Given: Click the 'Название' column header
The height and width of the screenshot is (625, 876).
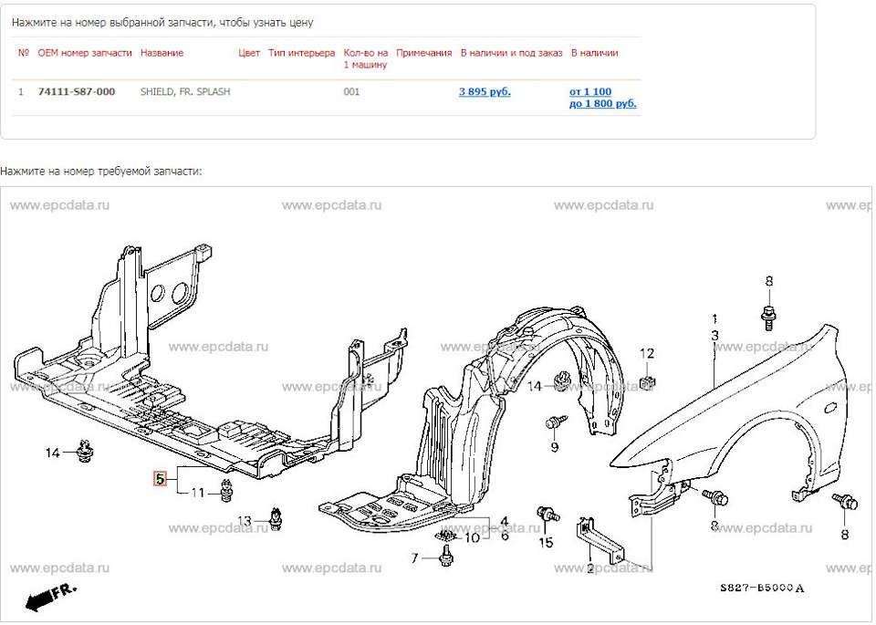Looking at the screenshot, I should (x=162, y=53).
